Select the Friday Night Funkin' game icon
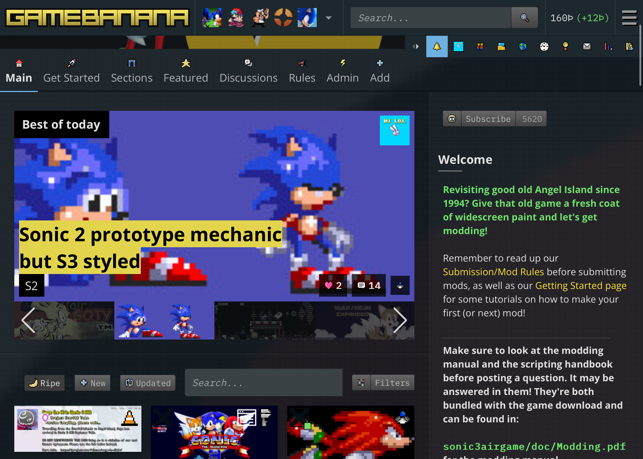643x459 pixels. click(235, 18)
